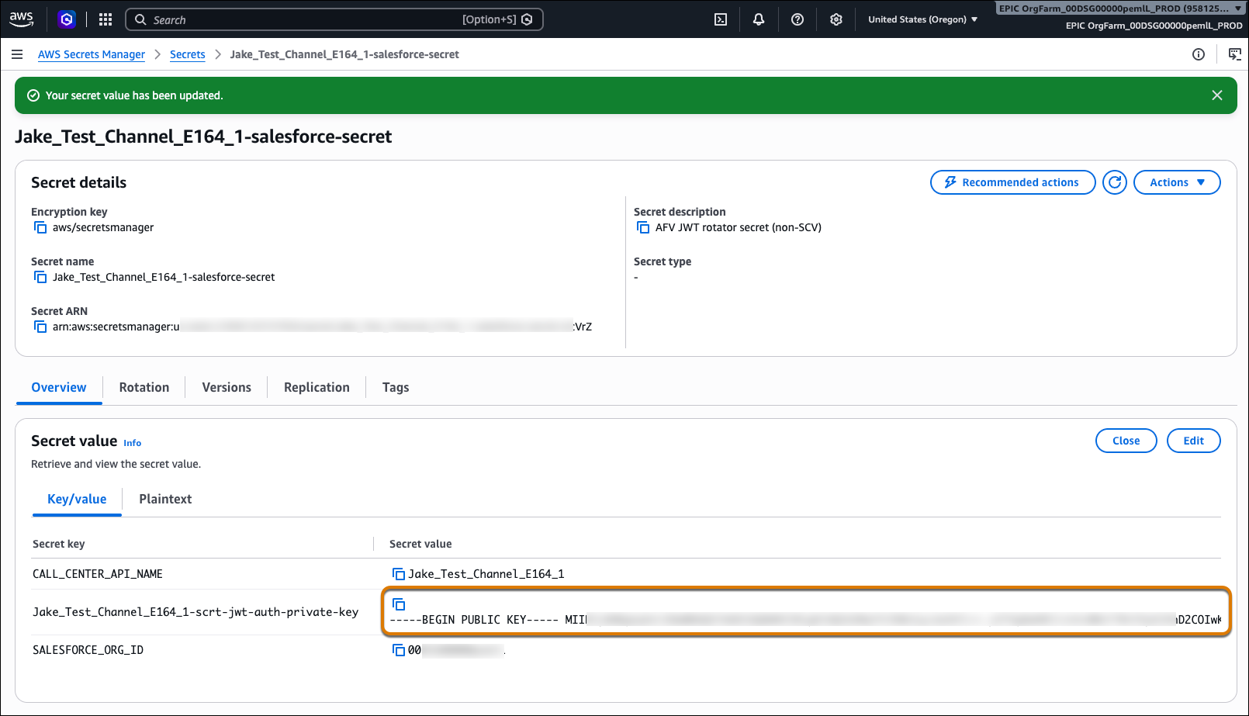Click Edit for the secret value
This screenshot has height=716, width=1249.
(1193, 441)
